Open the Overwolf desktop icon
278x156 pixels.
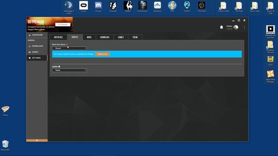pos(113,6)
